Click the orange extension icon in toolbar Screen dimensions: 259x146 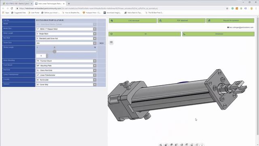click(237, 8)
